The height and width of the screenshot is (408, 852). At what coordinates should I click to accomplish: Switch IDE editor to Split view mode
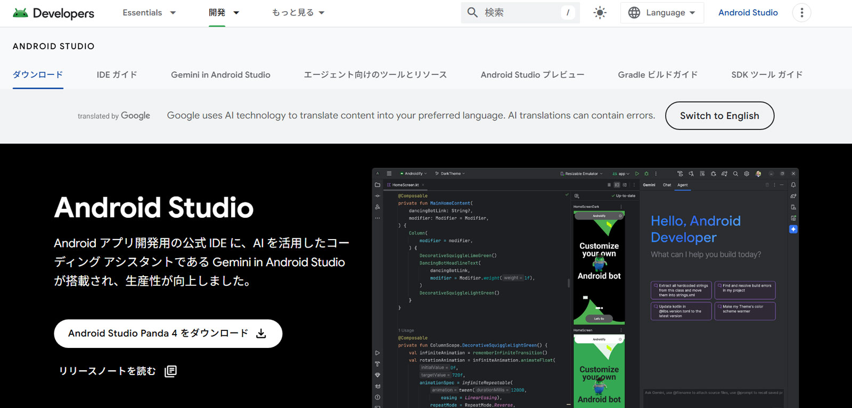[x=617, y=185]
